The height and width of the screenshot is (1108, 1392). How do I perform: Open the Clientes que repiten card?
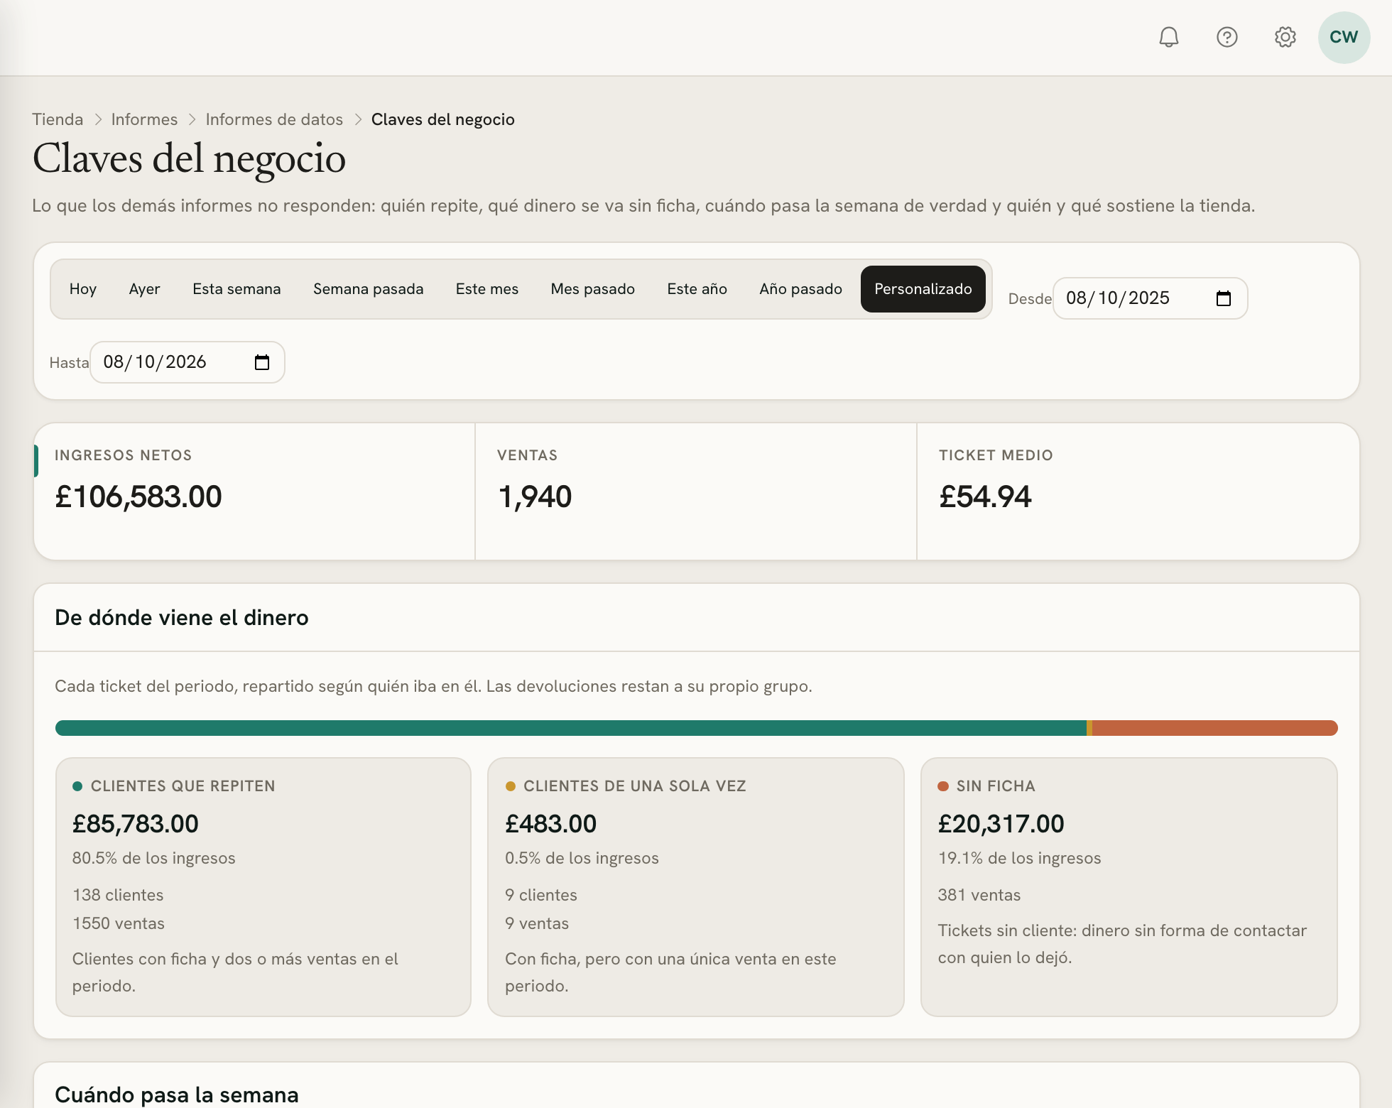tap(263, 887)
